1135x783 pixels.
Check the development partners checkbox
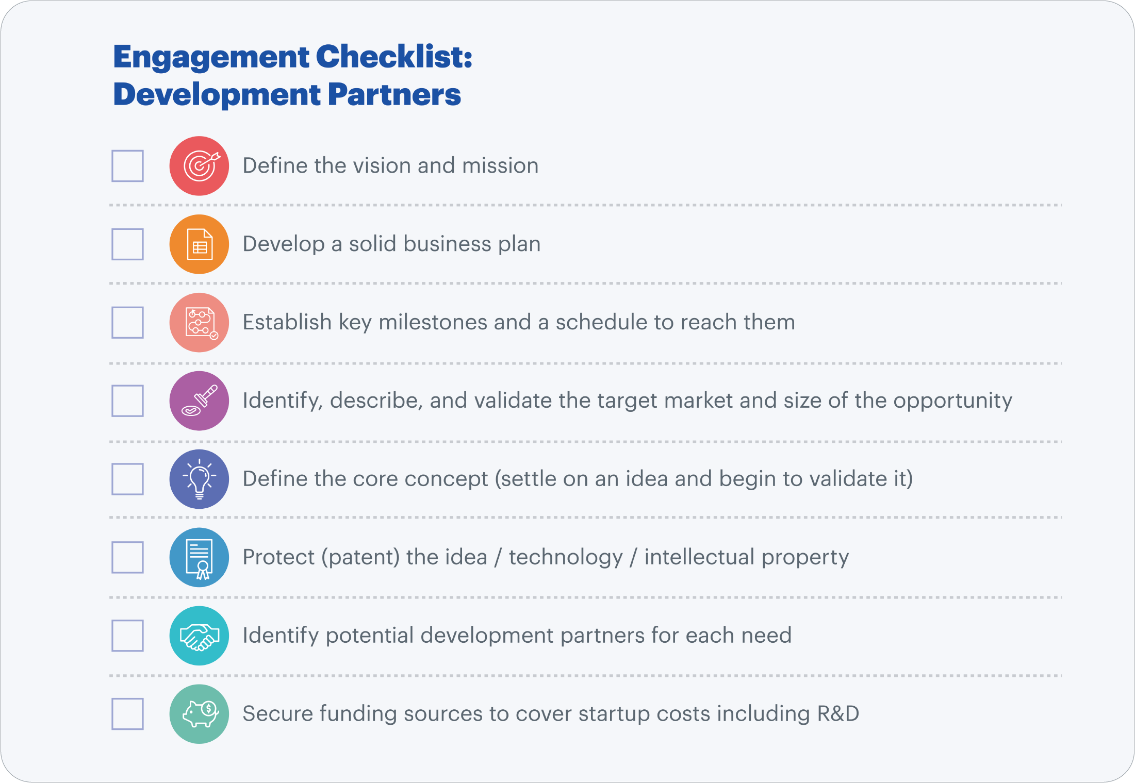pyautogui.click(x=127, y=636)
